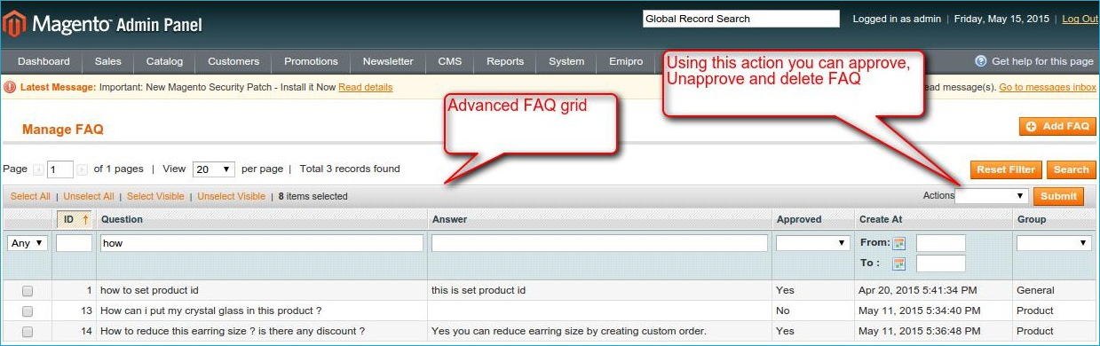Click the page number input field
1100x346 pixels.
[60, 169]
